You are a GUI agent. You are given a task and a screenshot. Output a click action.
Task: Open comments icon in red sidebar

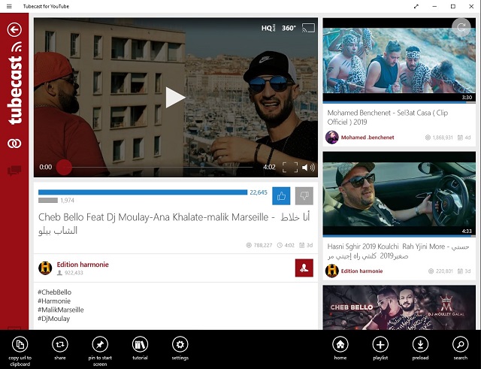click(x=14, y=171)
